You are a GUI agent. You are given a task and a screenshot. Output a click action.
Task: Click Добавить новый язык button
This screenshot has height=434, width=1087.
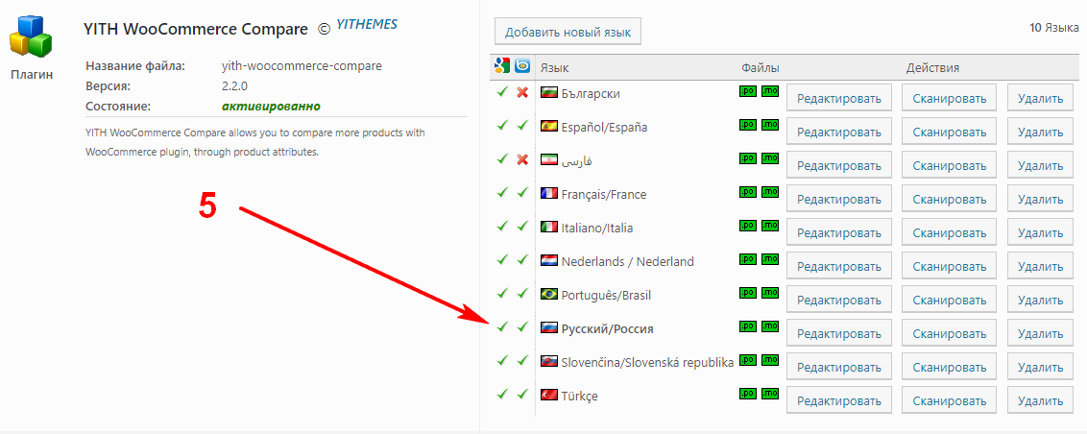pyautogui.click(x=568, y=32)
